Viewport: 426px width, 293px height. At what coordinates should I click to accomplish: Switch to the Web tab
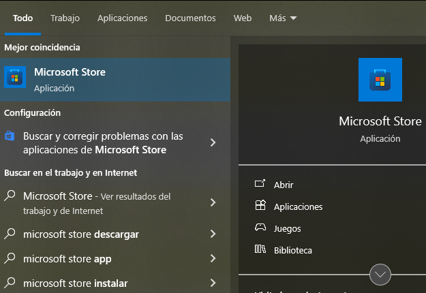coord(243,18)
